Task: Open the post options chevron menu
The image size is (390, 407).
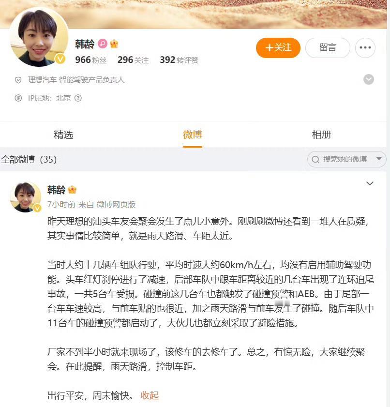Action: [x=370, y=183]
